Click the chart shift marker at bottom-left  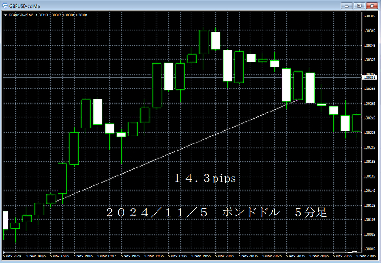click(x=4, y=251)
